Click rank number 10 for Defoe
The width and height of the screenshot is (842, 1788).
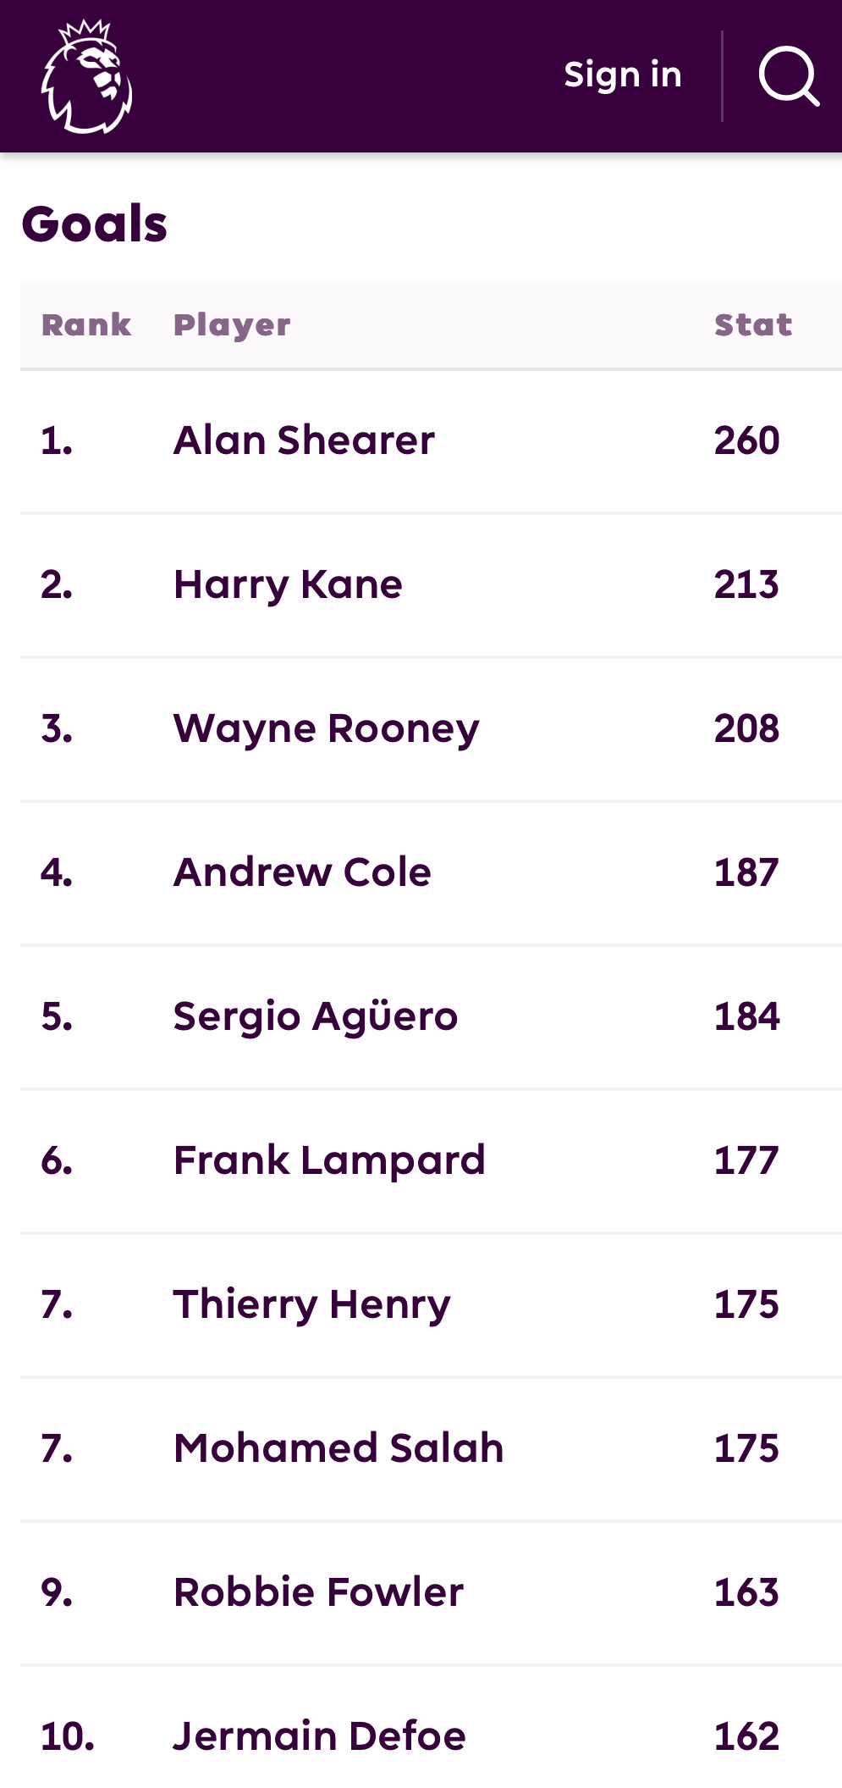(x=68, y=1736)
